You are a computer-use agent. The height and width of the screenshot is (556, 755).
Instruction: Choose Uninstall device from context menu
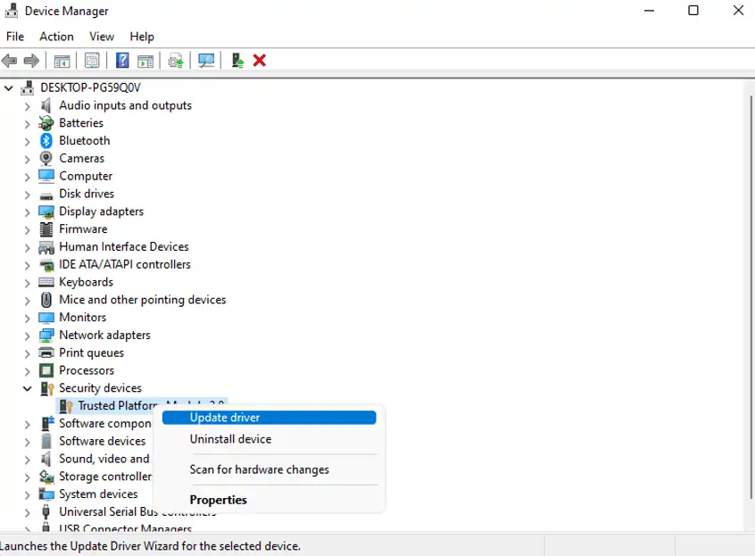[230, 439]
